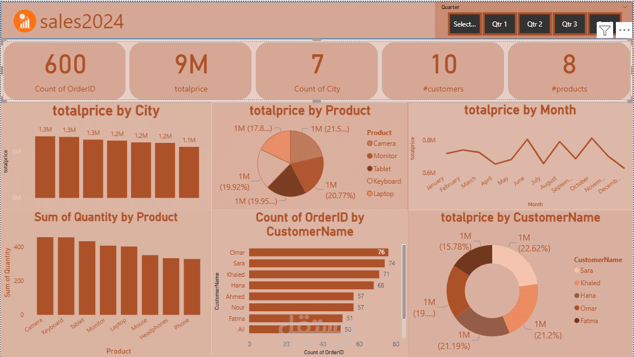Open the funnel filter icon on the visual
The width and height of the screenshot is (634, 357).
point(605,30)
